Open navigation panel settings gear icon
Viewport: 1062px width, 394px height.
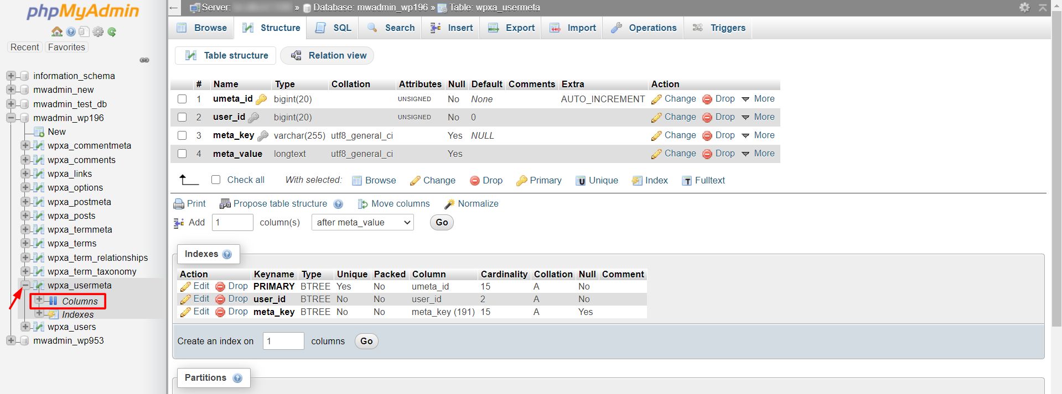click(98, 31)
